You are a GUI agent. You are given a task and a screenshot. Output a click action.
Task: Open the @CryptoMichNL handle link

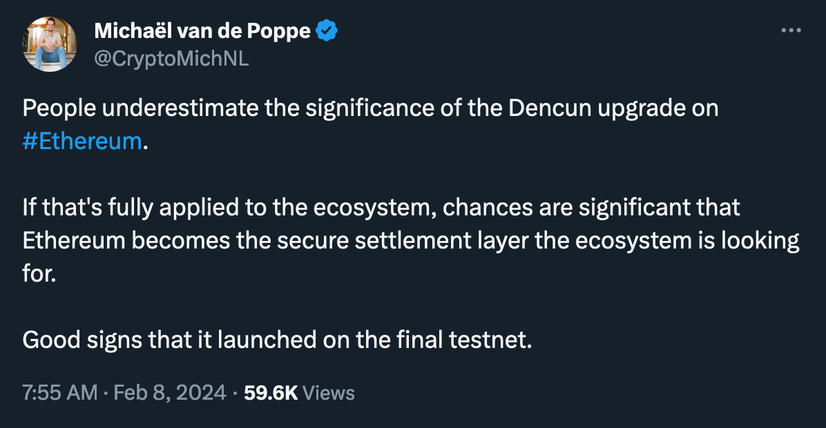click(171, 59)
